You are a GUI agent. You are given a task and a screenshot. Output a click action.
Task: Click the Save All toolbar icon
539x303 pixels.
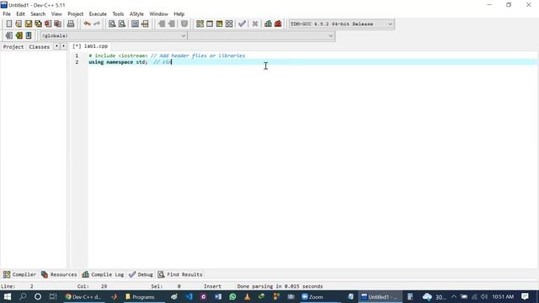click(38, 24)
